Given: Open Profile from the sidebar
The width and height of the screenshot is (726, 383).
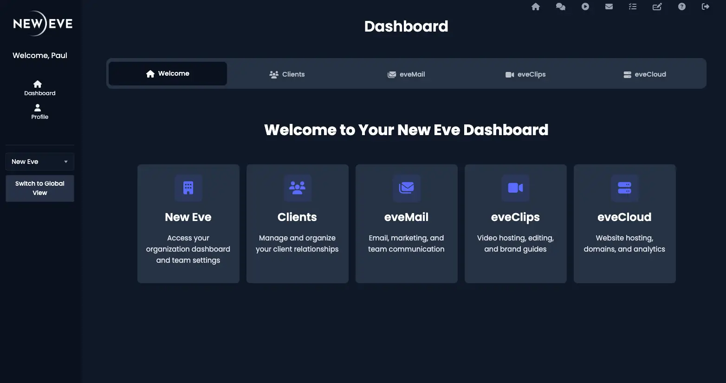Looking at the screenshot, I should (x=39, y=111).
